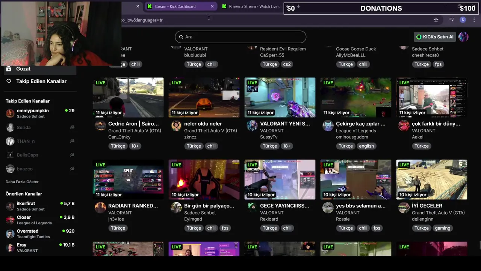The width and height of the screenshot is (481, 271).
Task: Click the search magnifier icon in Ara box
Action: [181, 37]
